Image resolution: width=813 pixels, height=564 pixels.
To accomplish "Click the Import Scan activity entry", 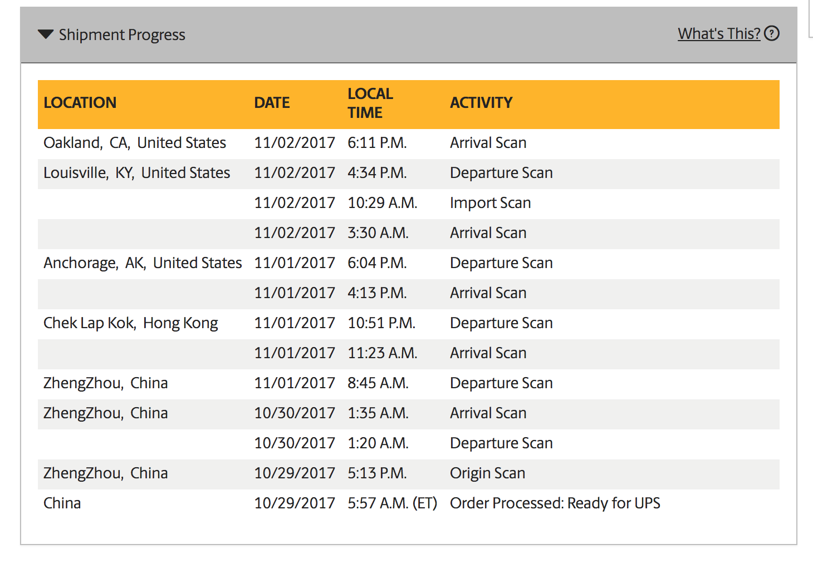I will click(x=490, y=203).
